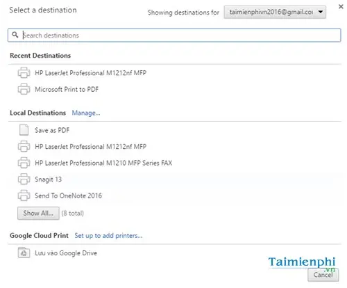
Task: Choose Save as PDF destination
Action: click(x=52, y=130)
